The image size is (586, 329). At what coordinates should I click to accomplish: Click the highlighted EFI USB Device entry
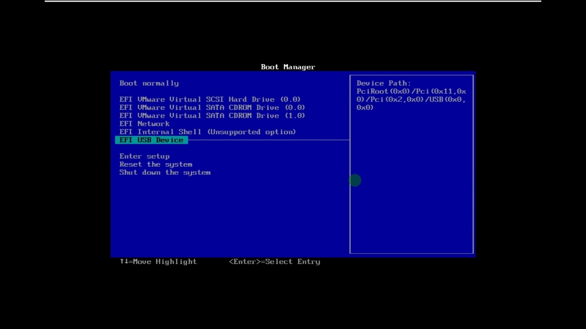[151, 140]
